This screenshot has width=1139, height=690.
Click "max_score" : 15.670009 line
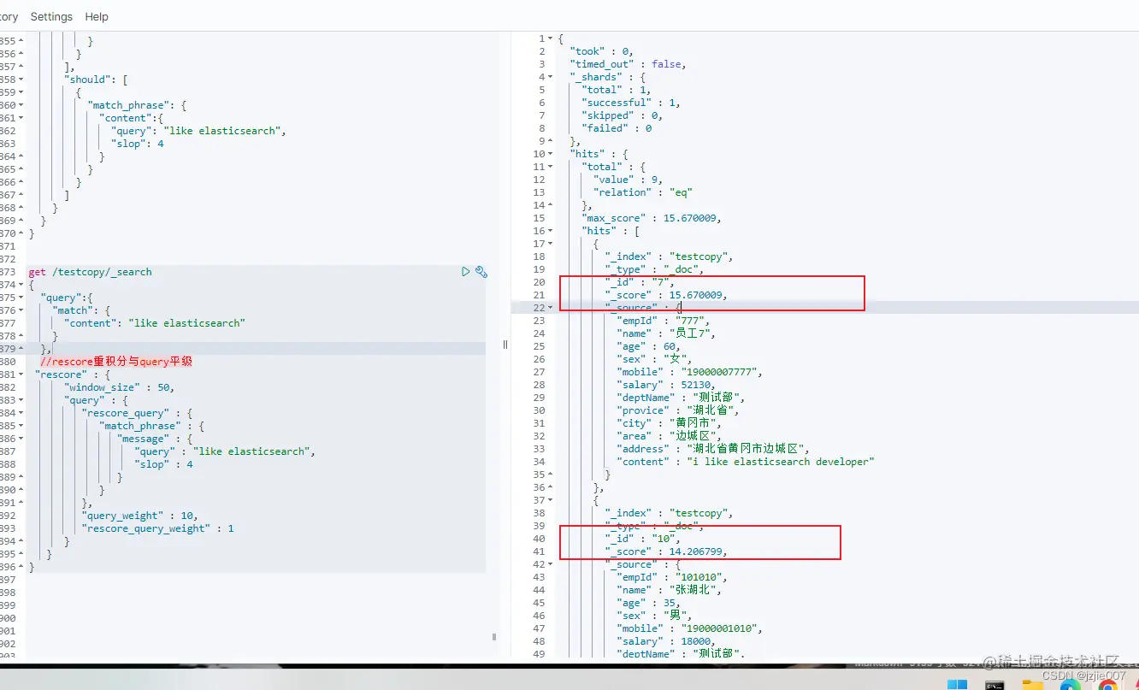652,218
